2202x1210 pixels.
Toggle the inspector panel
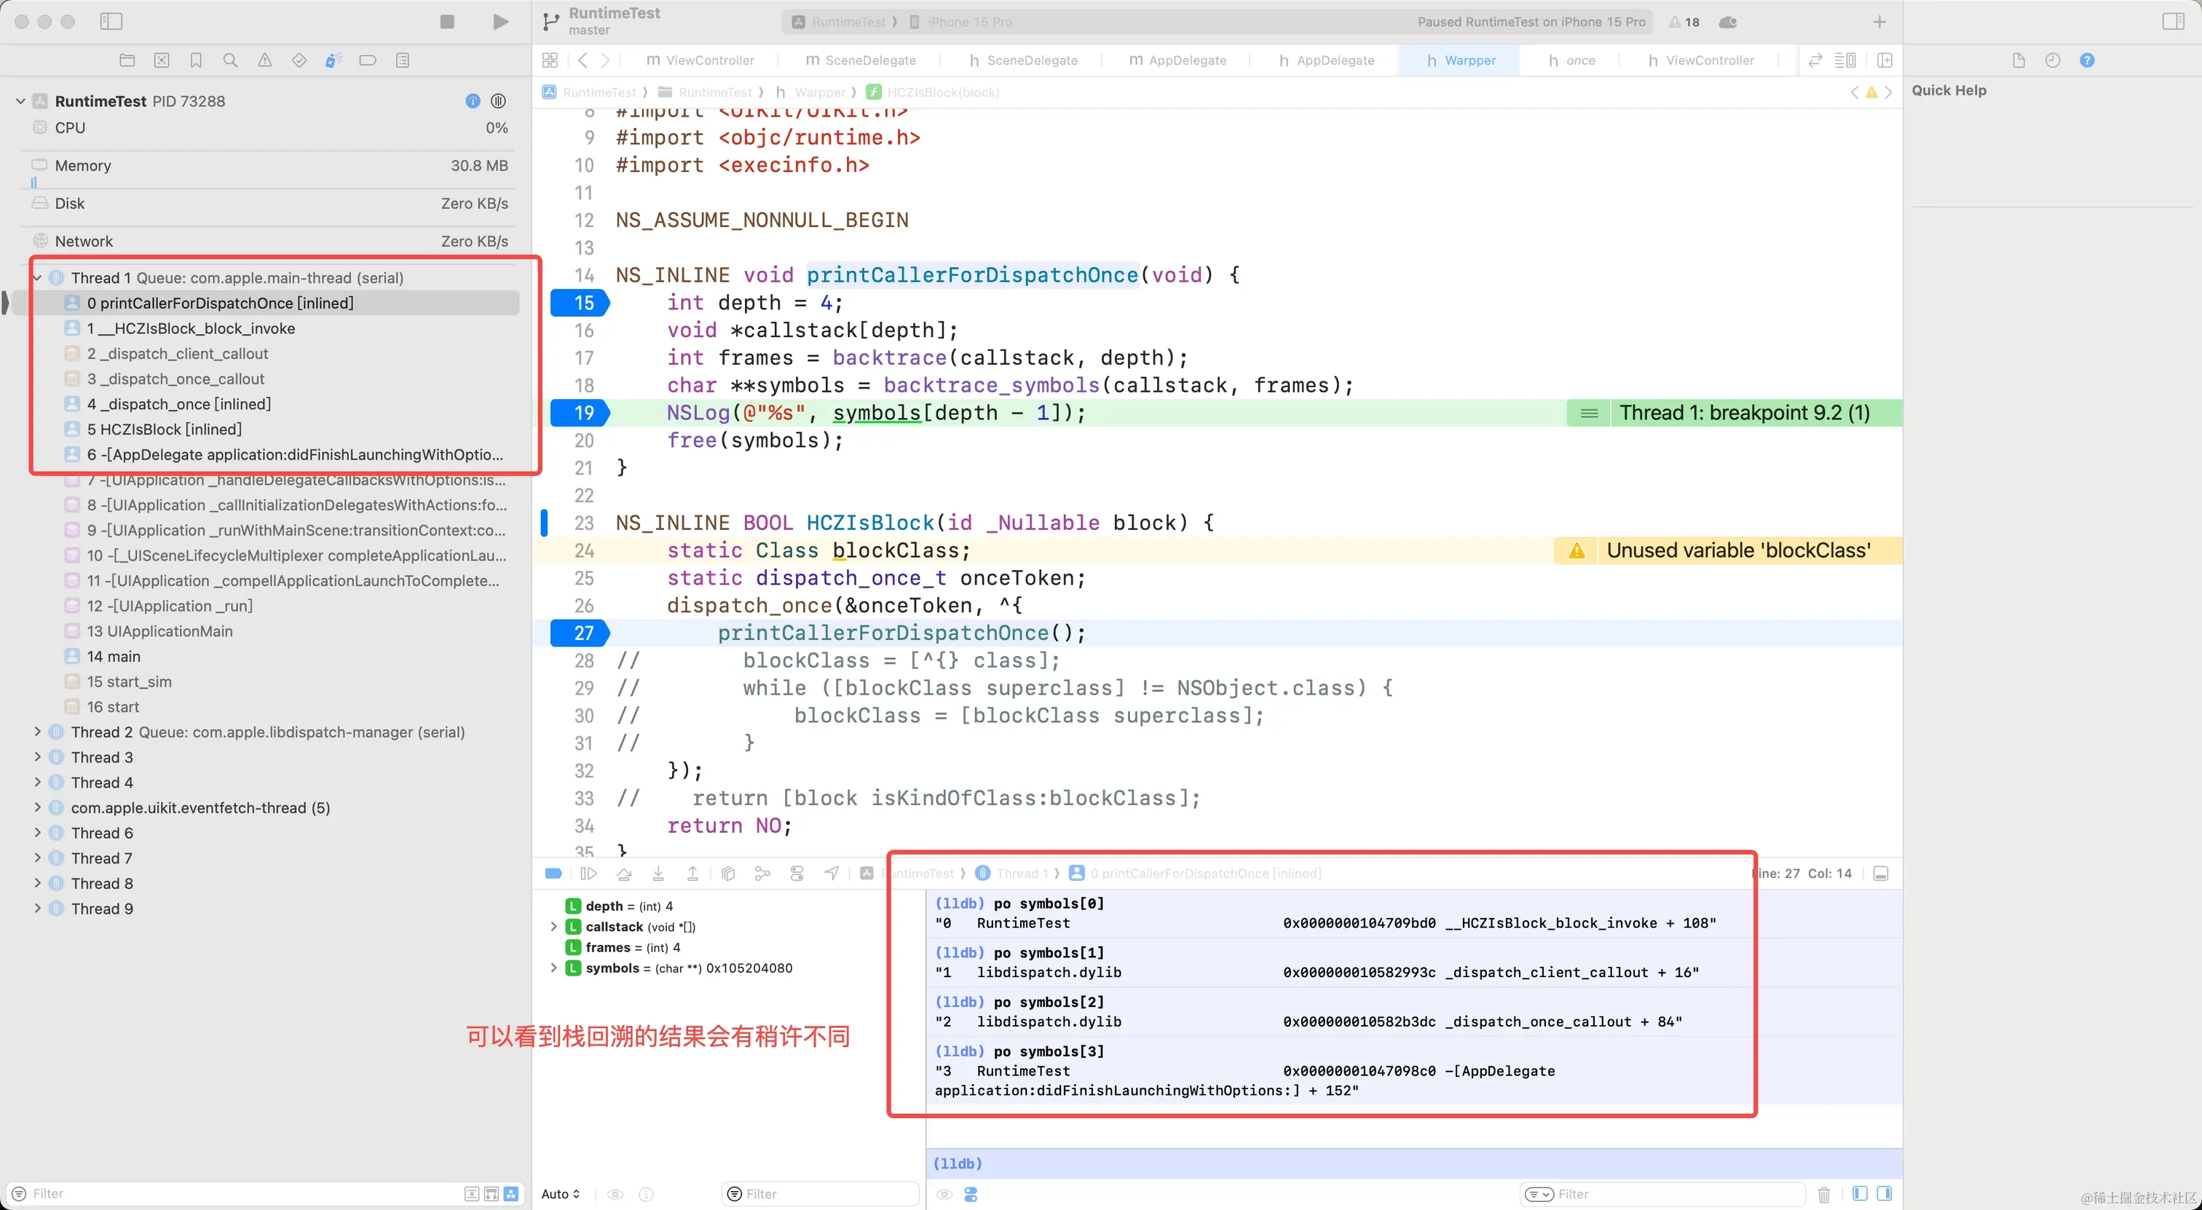coord(2173,21)
